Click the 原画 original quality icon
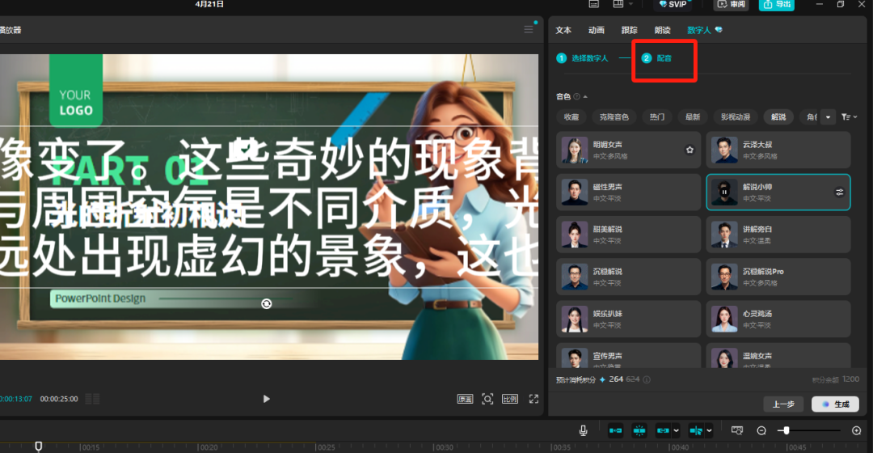The width and height of the screenshot is (873, 453). (465, 399)
